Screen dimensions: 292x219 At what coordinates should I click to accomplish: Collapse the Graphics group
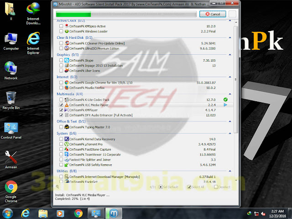click(230, 55)
